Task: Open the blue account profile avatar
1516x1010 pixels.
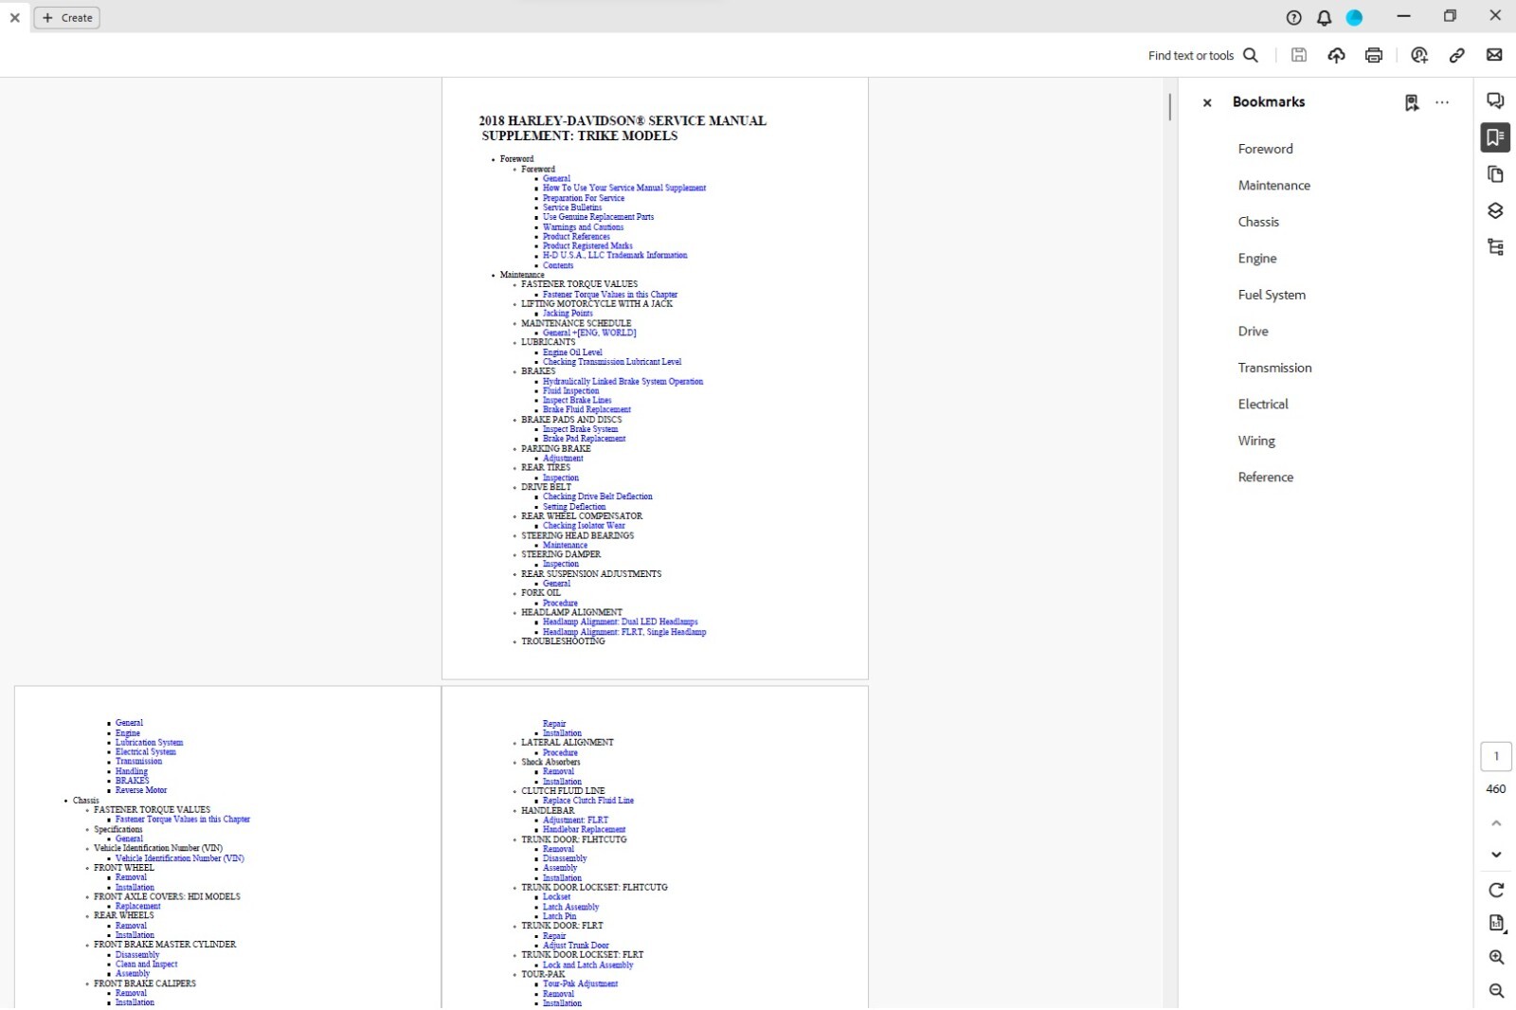Action: click(x=1354, y=17)
